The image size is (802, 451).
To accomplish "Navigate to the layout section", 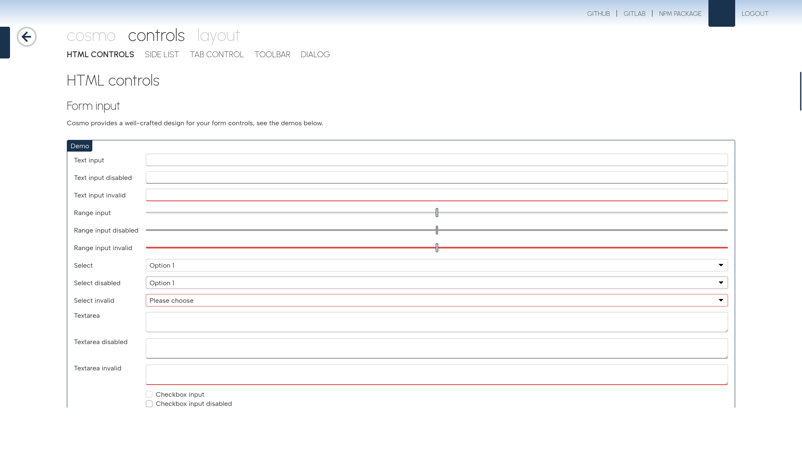I will 218,35.
